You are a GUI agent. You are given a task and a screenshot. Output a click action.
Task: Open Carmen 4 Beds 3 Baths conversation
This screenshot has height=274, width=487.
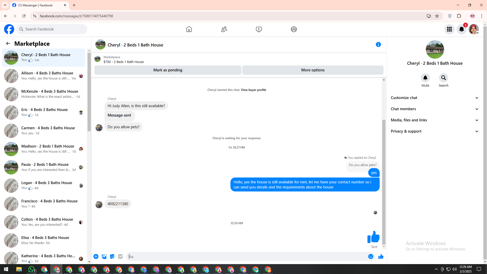tap(44, 131)
